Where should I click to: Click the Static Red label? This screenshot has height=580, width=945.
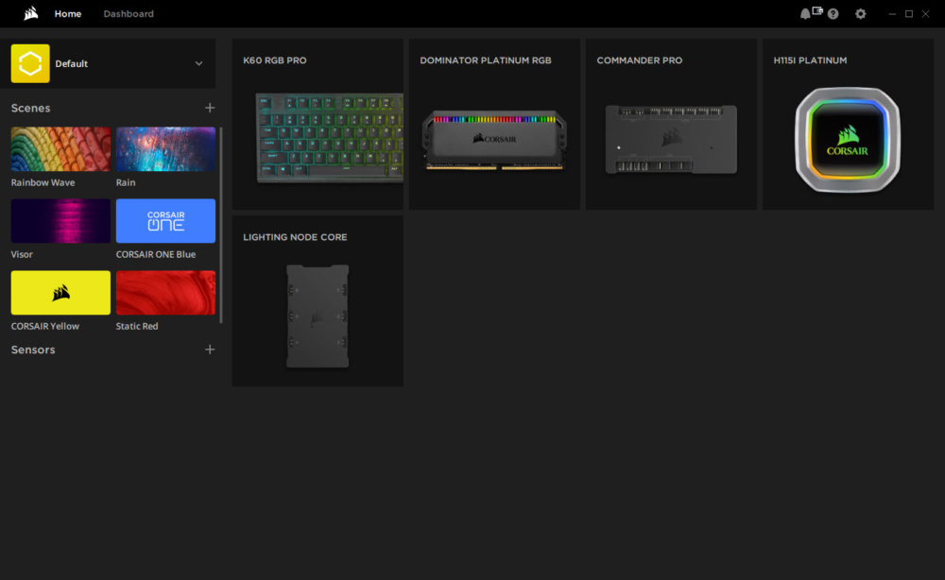(137, 326)
